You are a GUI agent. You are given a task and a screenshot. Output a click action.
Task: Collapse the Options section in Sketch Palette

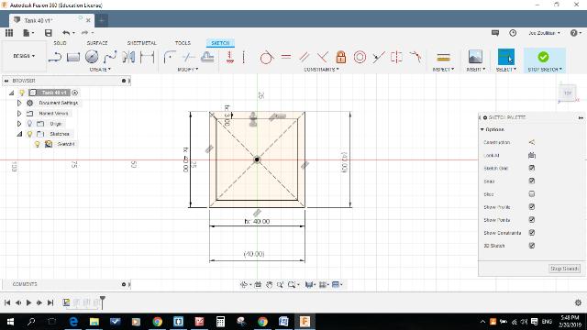[x=482, y=129]
